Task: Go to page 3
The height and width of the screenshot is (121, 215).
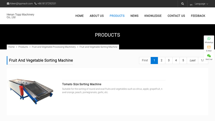Action: (169, 60)
